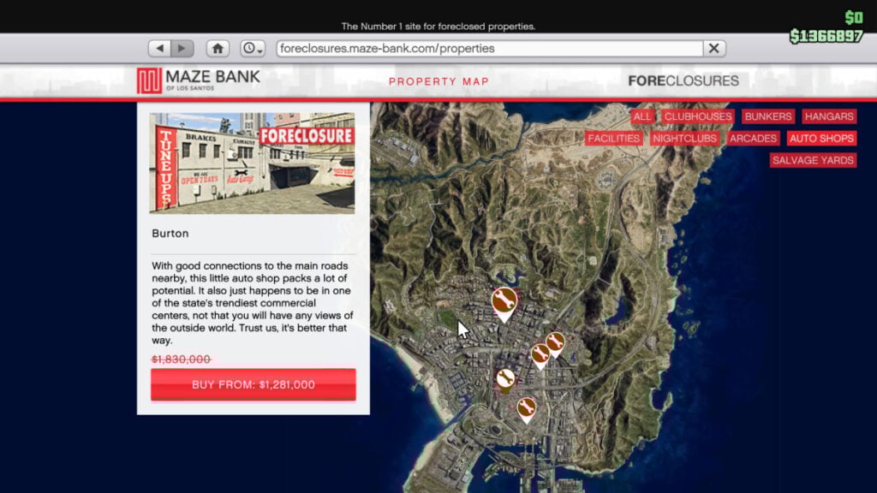Open the PROPERTY MAP tab
Screen dimensions: 877x493
[439, 81]
